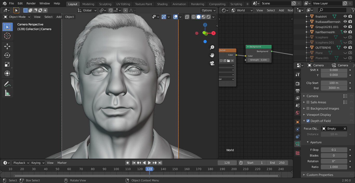
Task: Switch to the Animation workspace tab
Action: pyautogui.click(x=179, y=4)
